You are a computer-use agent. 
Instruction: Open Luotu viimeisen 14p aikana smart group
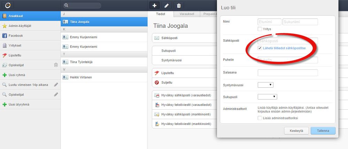coord(30,85)
